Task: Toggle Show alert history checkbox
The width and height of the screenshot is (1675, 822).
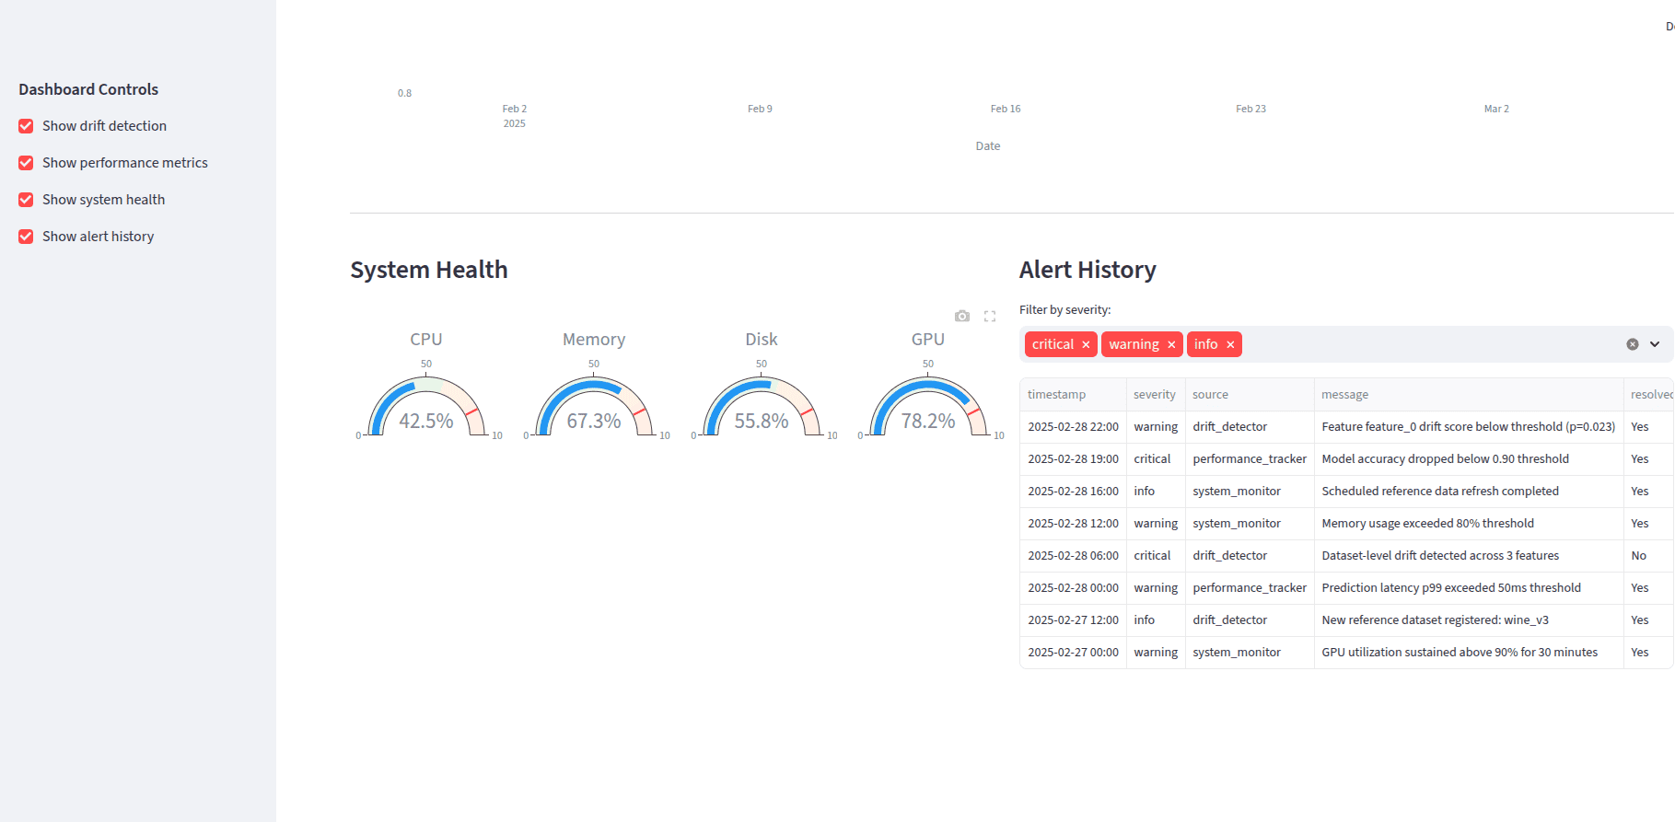Action: (26, 237)
